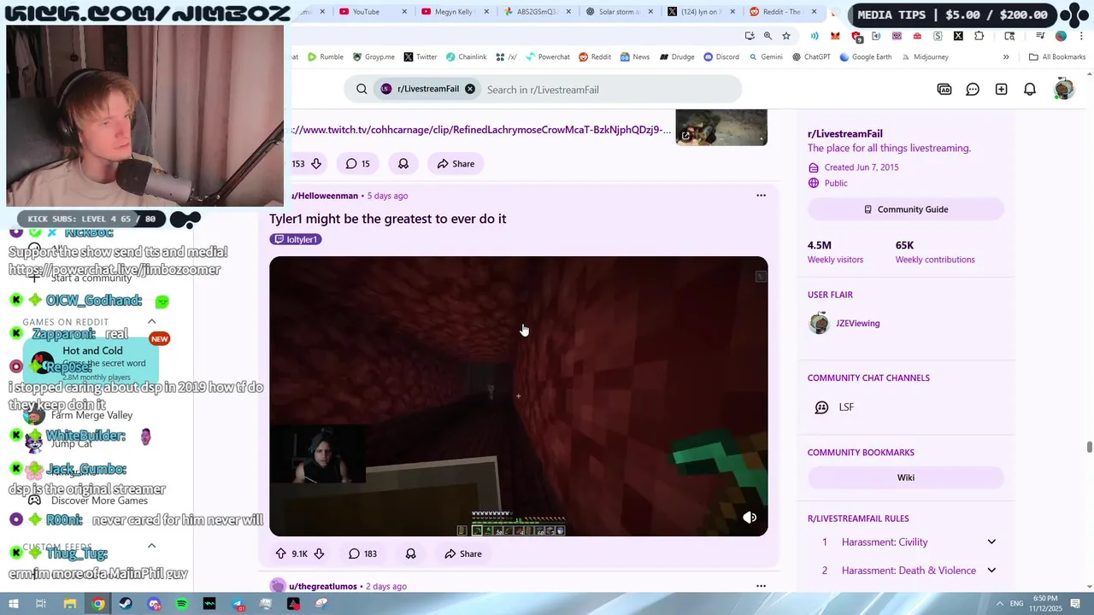Open the cohhcarnage Twitch clip link
This screenshot has width=1094, height=615.
tap(481, 130)
